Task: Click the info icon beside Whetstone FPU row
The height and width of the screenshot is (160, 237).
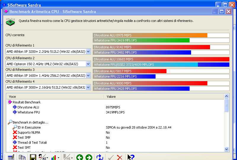Action: coord(15,112)
